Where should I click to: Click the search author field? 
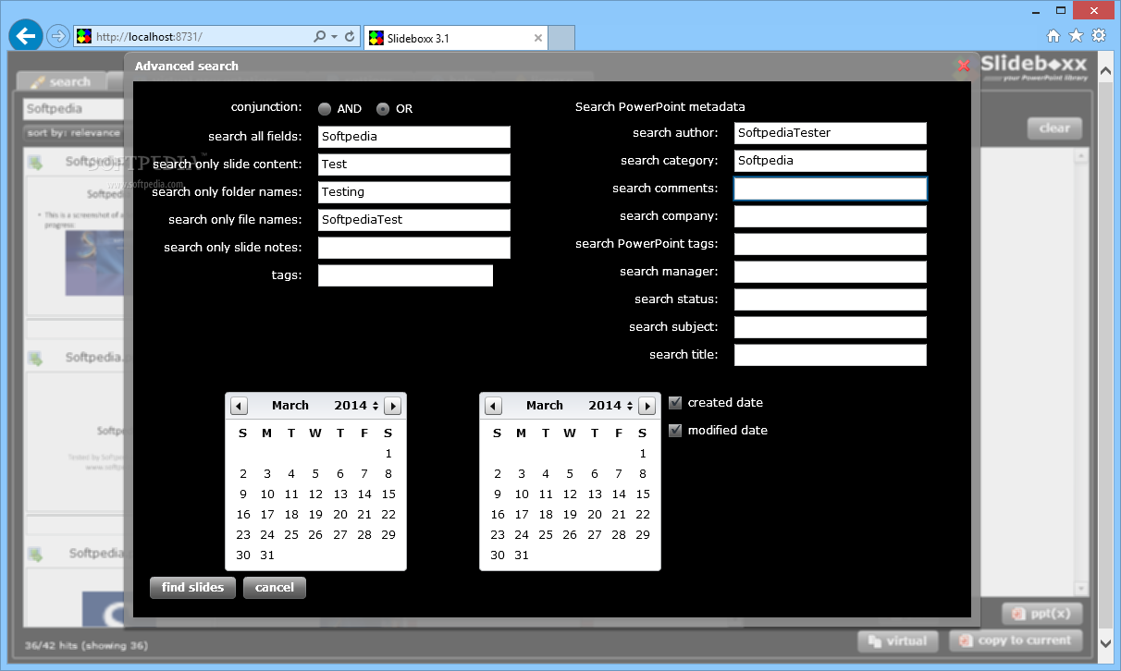click(x=831, y=133)
